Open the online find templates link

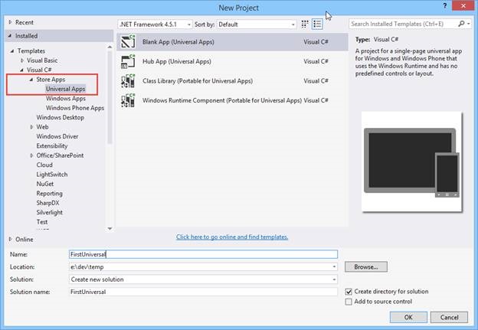[x=232, y=237]
